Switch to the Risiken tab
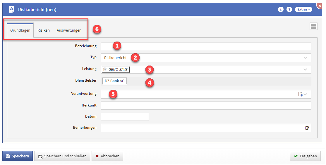Image resolution: width=326 pixels, height=165 pixels. (43, 30)
